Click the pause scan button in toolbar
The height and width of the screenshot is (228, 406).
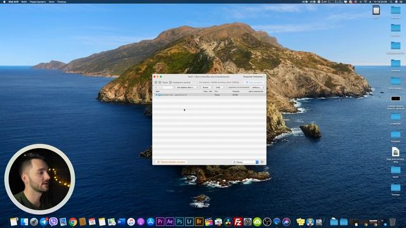[164, 82]
